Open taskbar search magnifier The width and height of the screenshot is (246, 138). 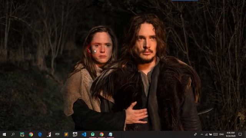coord(13,135)
